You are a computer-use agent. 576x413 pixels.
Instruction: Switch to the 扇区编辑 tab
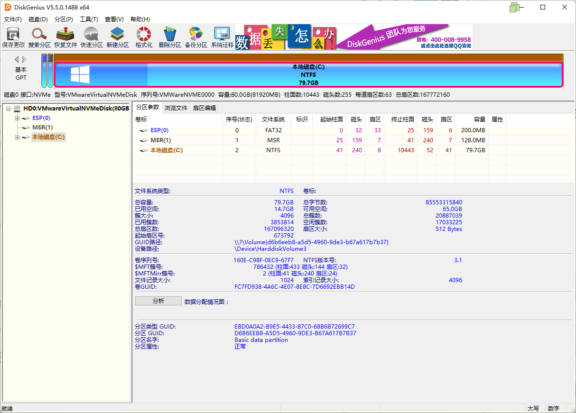[x=204, y=108]
